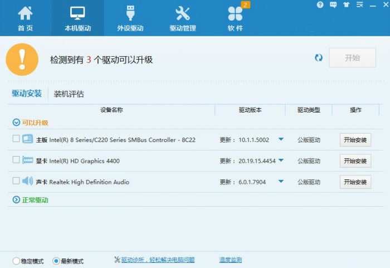
Task: Click 开始安装 for Intel HD Graphics
Action: (355, 161)
